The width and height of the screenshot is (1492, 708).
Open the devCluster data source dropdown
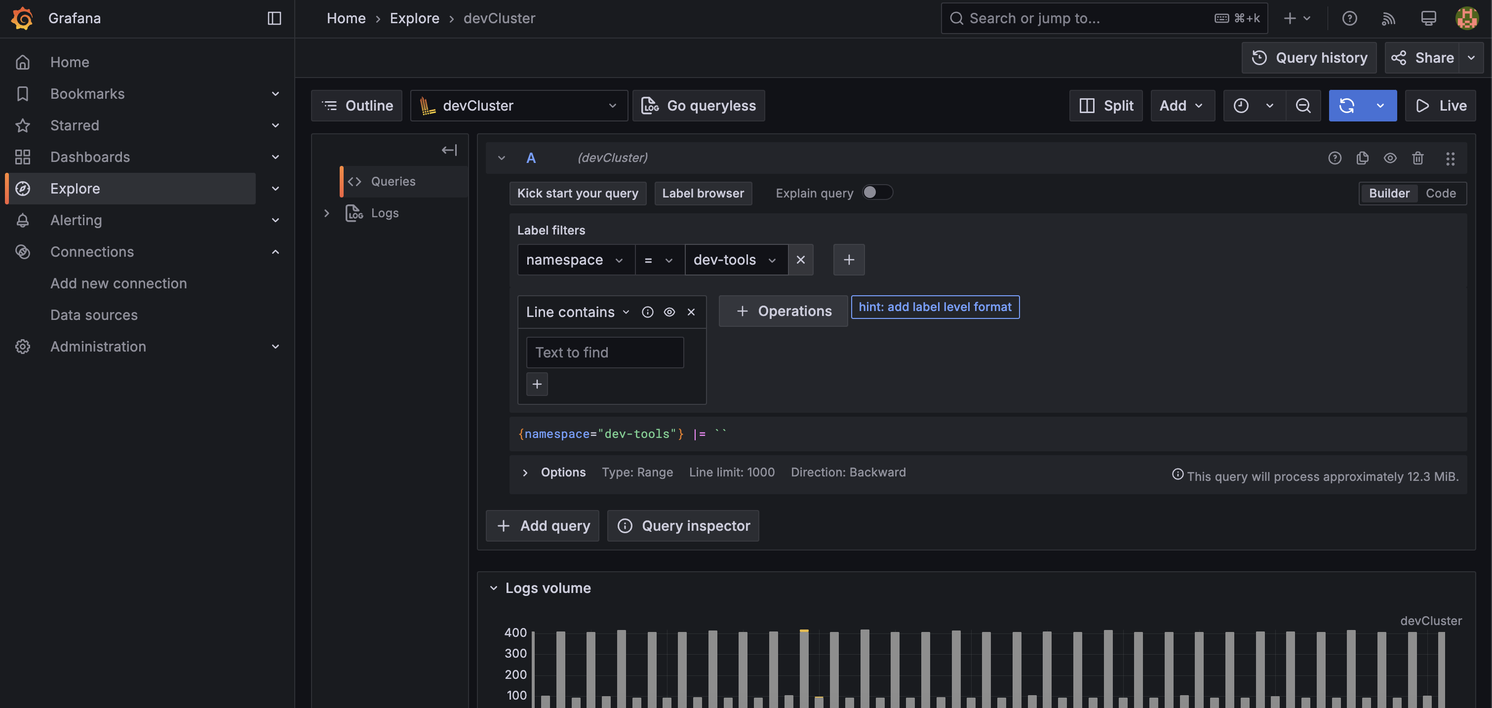click(518, 106)
